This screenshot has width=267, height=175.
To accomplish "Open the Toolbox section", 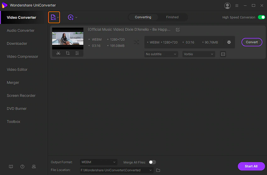I will click(14, 122).
